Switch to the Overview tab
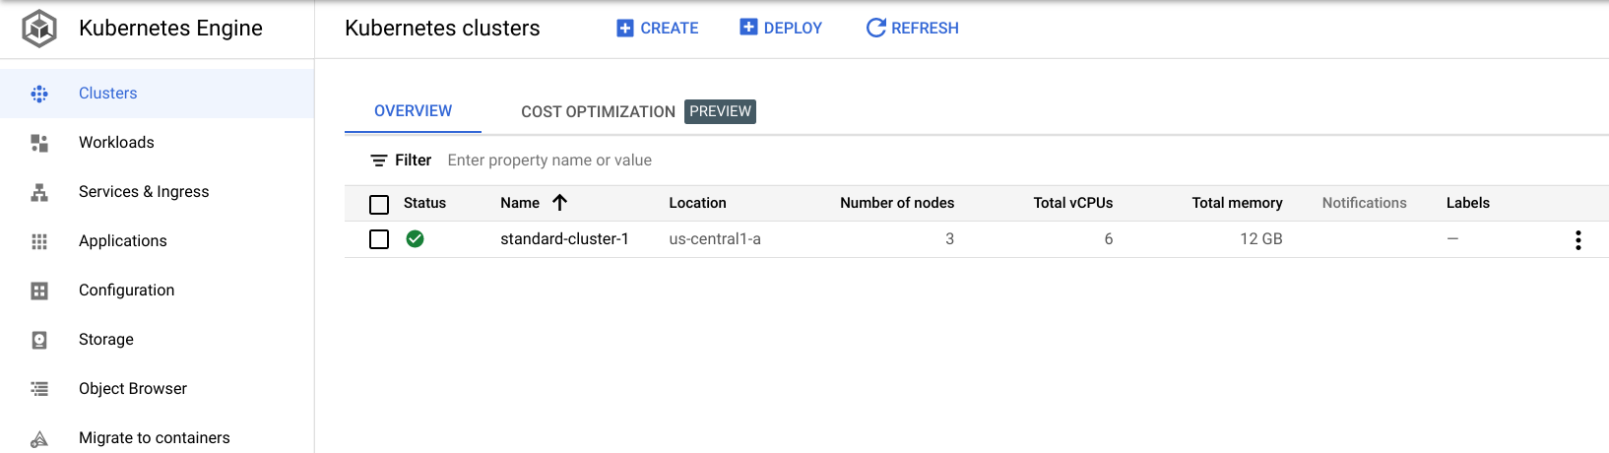 (413, 111)
